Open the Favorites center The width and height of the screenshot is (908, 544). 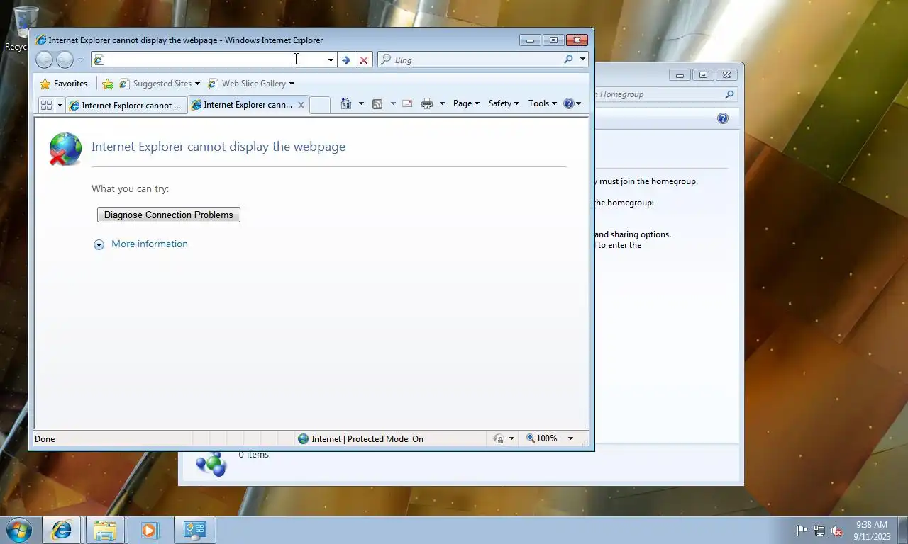pyautogui.click(x=64, y=84)
